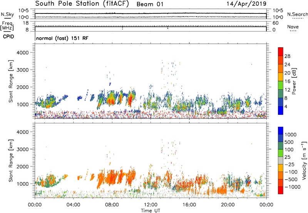The height and width of the screenshot is (213, 308).
Task: Click the 'CPID' row label
Action: point(8,37)
